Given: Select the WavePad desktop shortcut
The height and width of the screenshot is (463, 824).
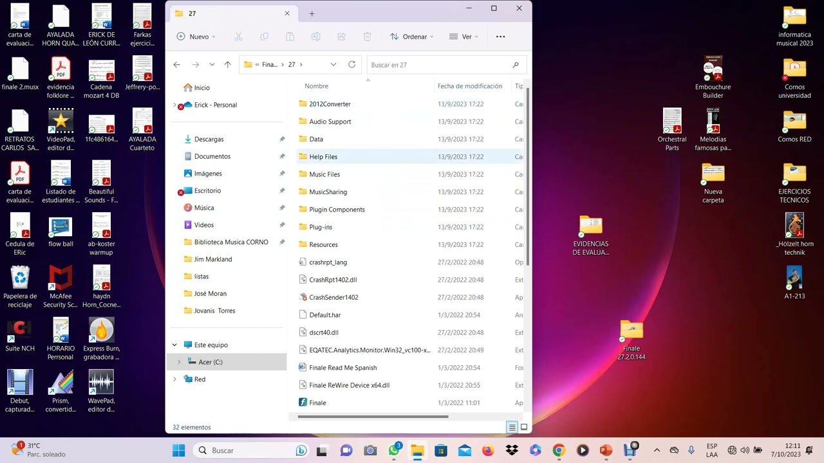Looking at the screenshot, I should click(x=101, y=392).
